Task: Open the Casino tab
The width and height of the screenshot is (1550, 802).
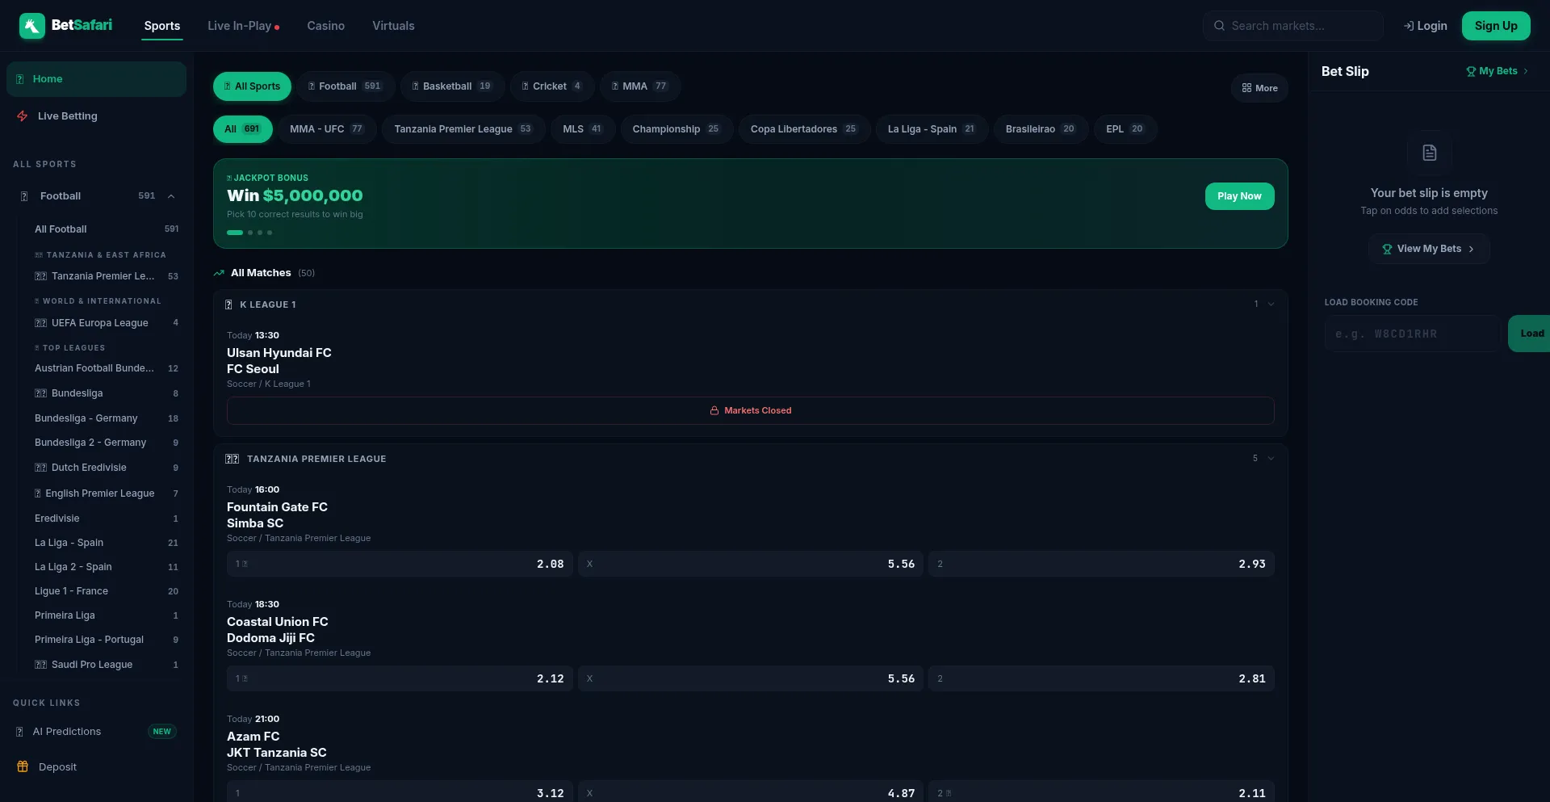Action: (326, 26)
